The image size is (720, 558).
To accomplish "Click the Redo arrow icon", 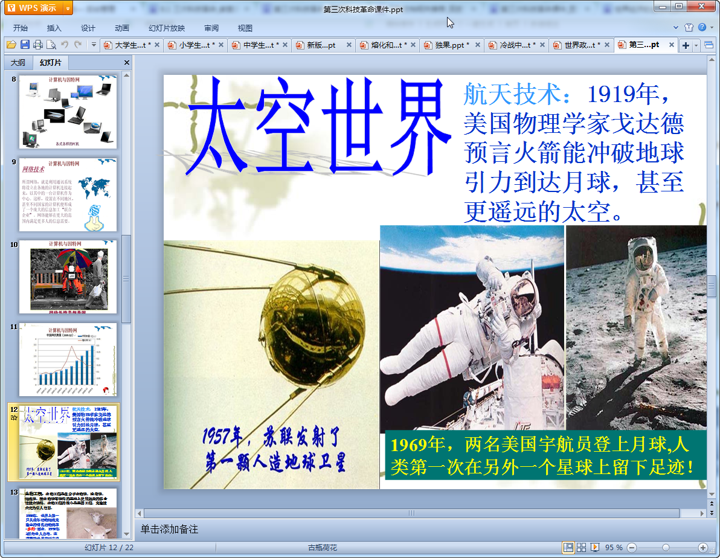I will [78, 45].
